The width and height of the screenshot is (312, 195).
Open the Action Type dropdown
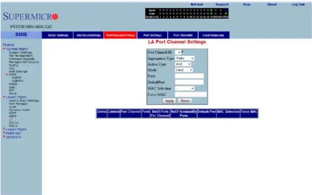click(183, 64)
